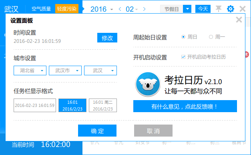Choose two-line 16:01 2016/2/23 taskbar format

72,105
